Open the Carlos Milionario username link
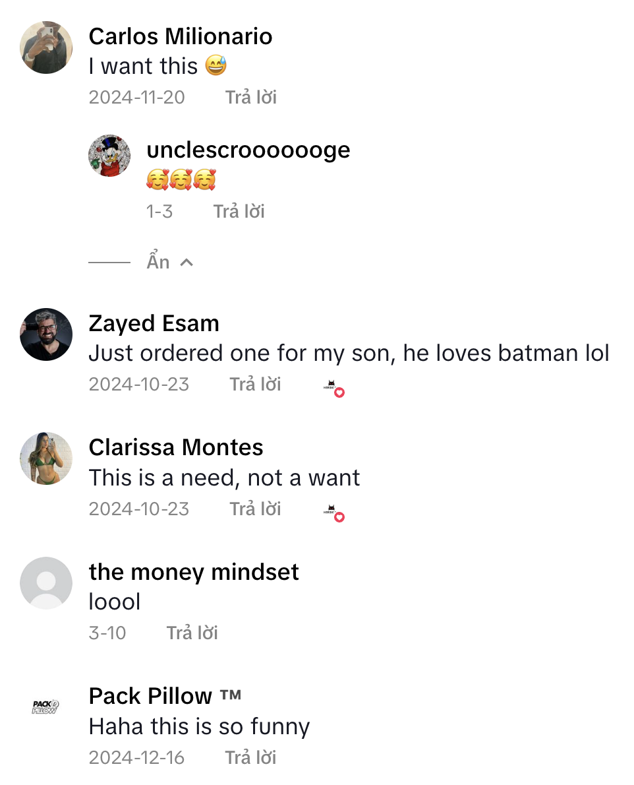634x785 pixels. (x=181, y=36)
